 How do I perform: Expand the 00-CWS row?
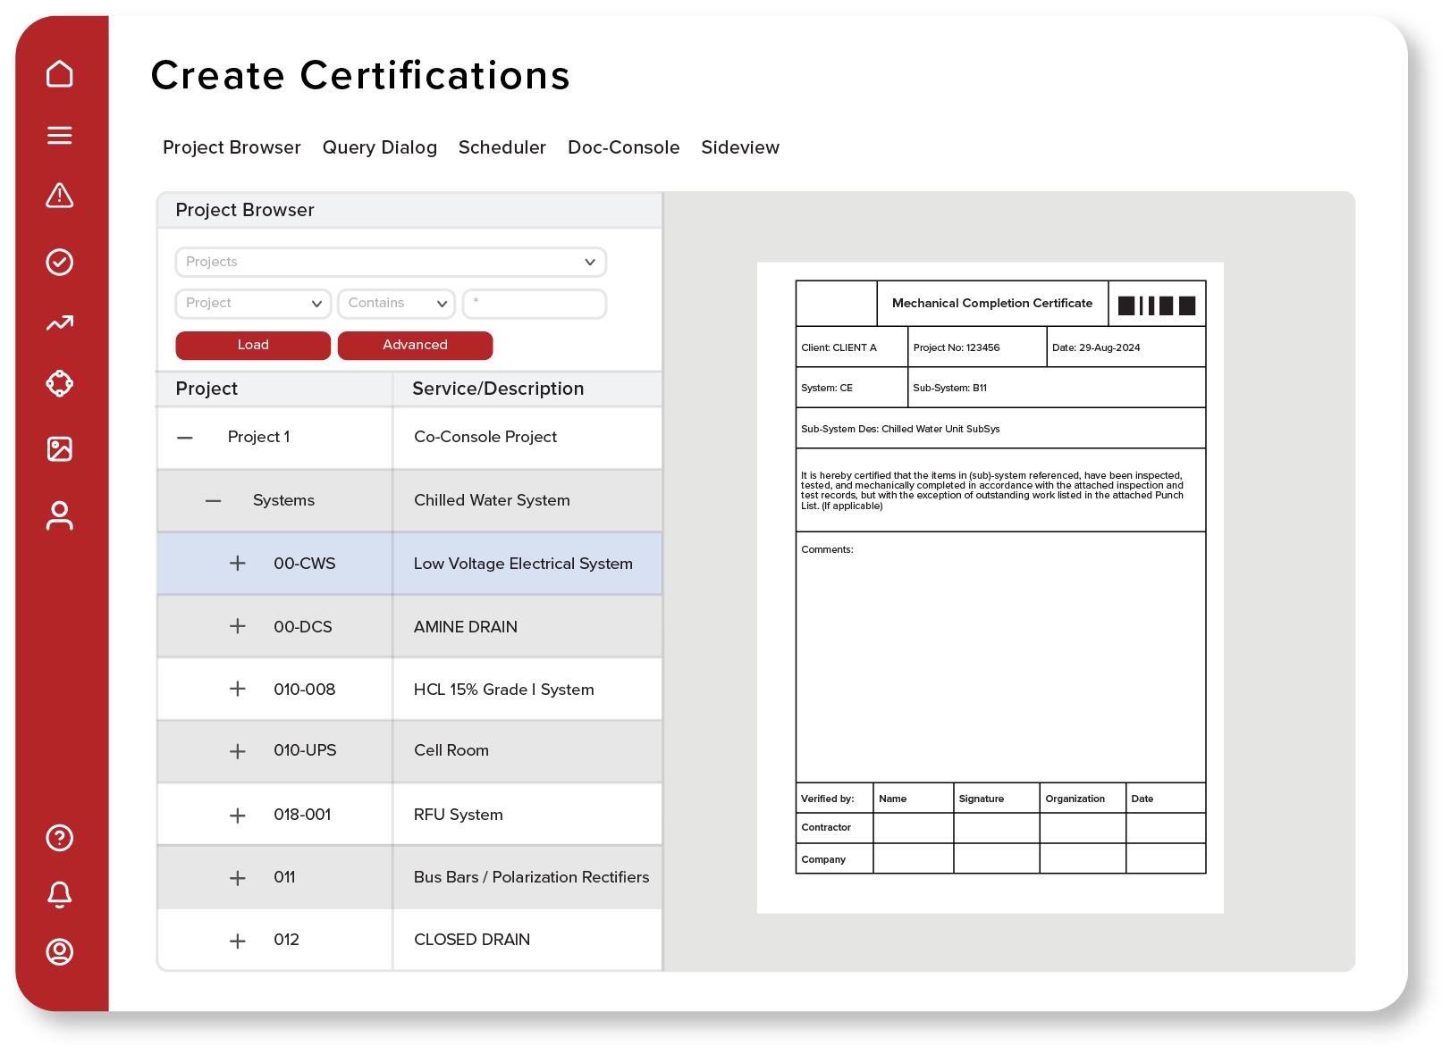(x=238, y=564)
